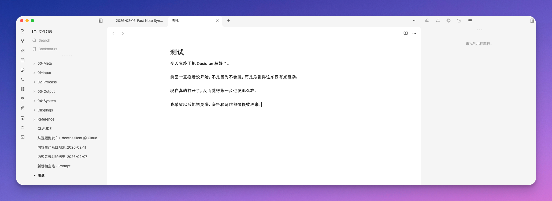The height and width of the screenshot is (201, 552).
Task: Place cursor in line 今天我终于把 Obsidian 装好了
Action: tap(200, 63)
